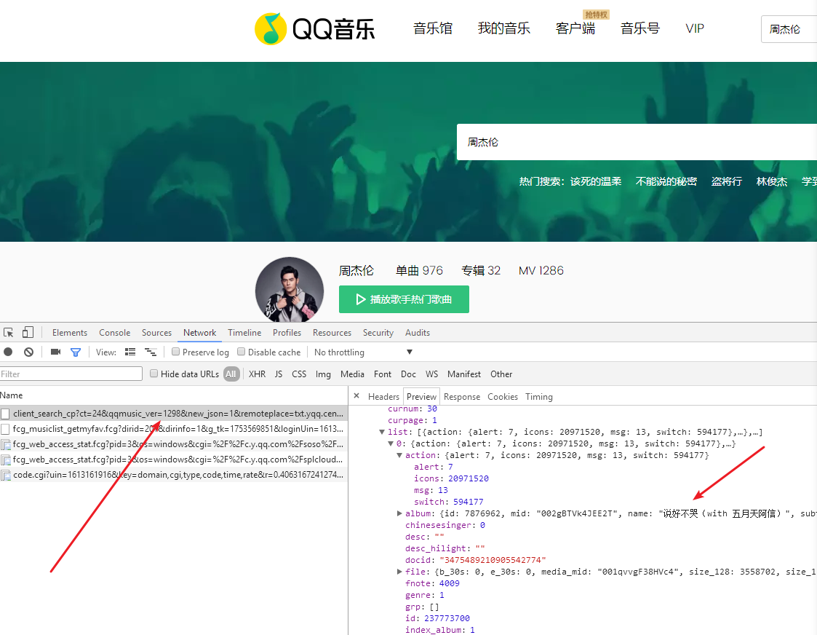This screenshot has height=635, width=817.
Task: Collapse the action object node
Action: click(399, 455)
